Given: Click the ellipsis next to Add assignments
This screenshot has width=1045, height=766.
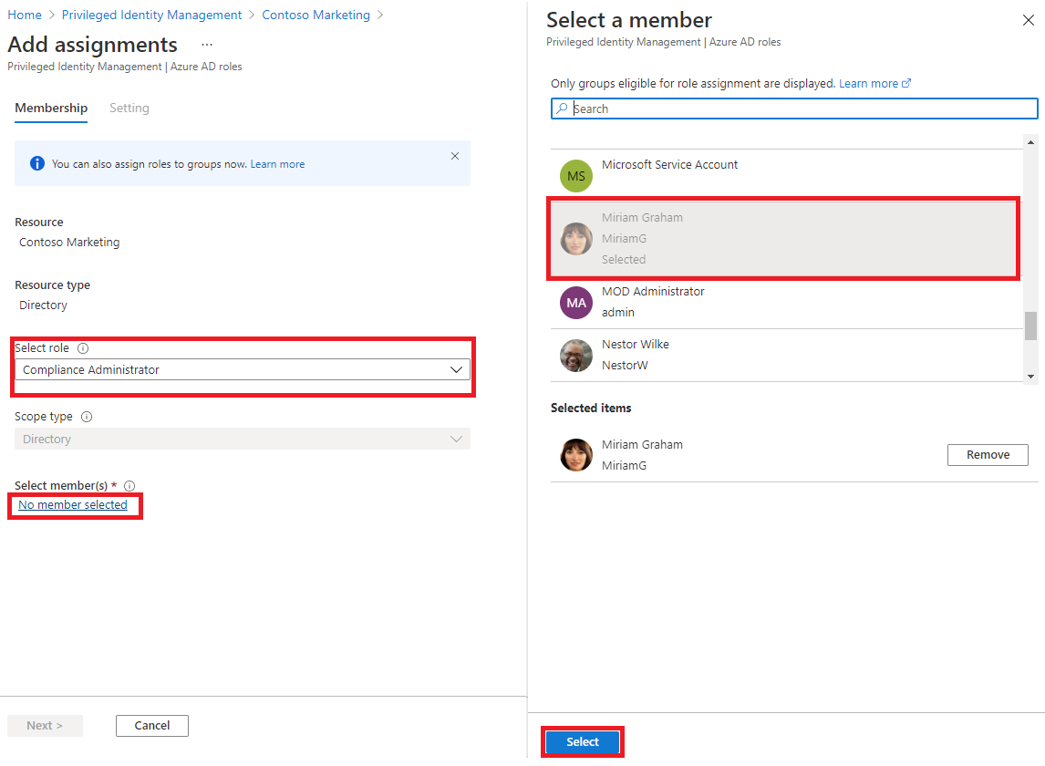Looking at the screenshot, I should click(x=206, y=44).
